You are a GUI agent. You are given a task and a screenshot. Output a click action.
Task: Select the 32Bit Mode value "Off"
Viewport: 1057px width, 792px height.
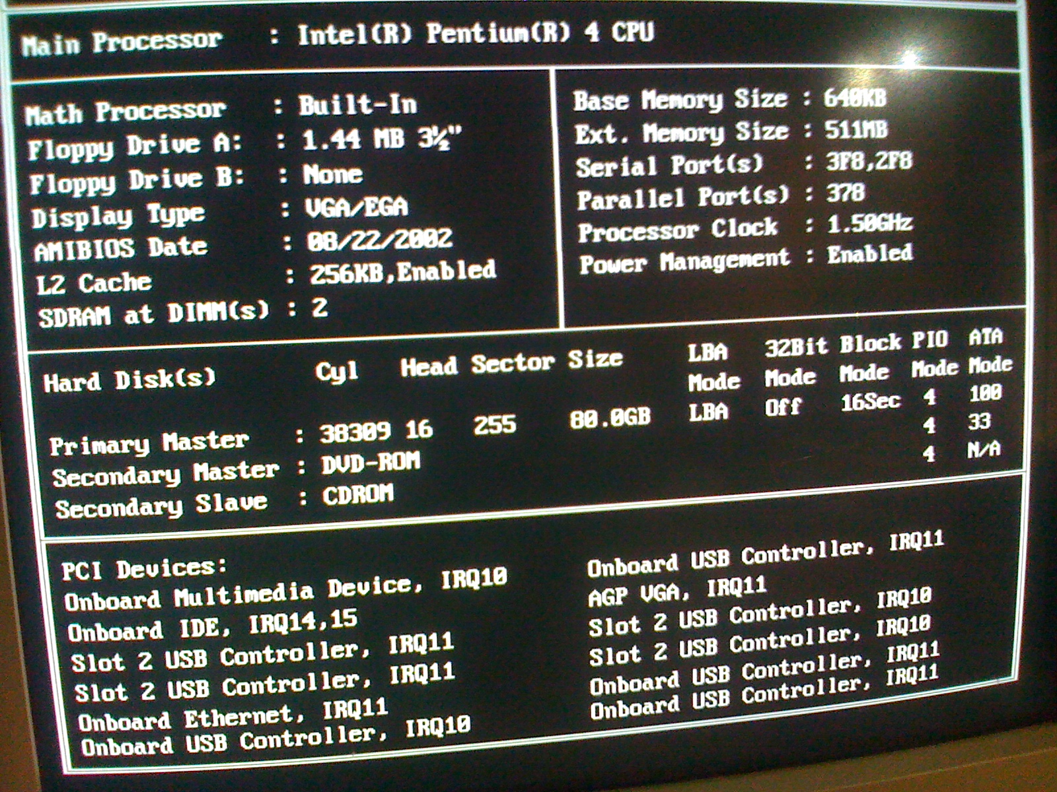[x=784, y=407]
